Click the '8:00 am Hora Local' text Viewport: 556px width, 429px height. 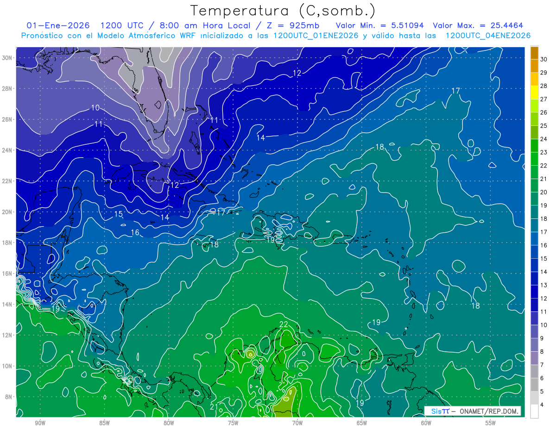pos(204,25)
